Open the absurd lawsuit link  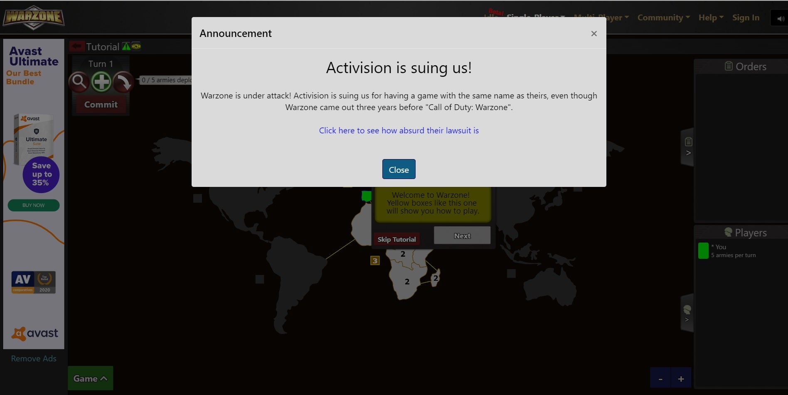click(399, 130)
